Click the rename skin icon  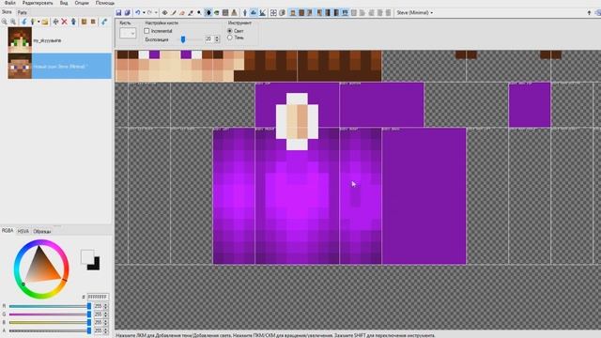point(55,22)
